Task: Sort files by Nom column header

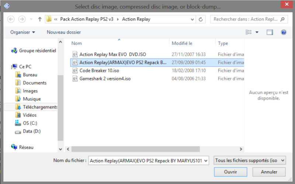Action: (77, 43)
